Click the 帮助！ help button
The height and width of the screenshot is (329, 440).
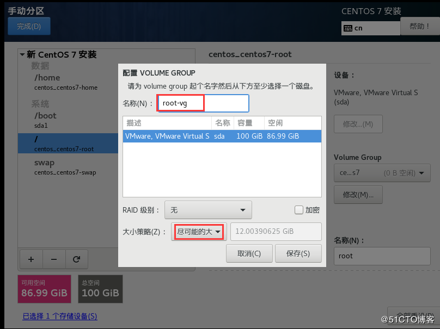pos(420,26)
